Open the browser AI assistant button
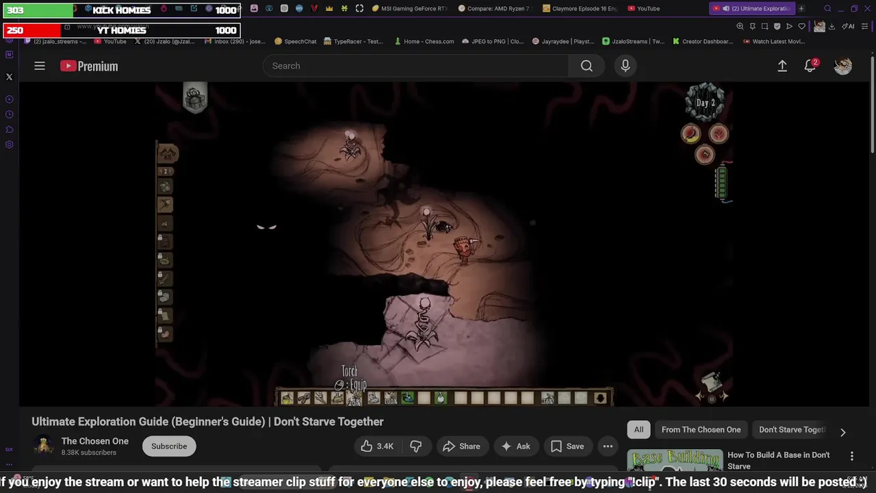 coord(848,27)
